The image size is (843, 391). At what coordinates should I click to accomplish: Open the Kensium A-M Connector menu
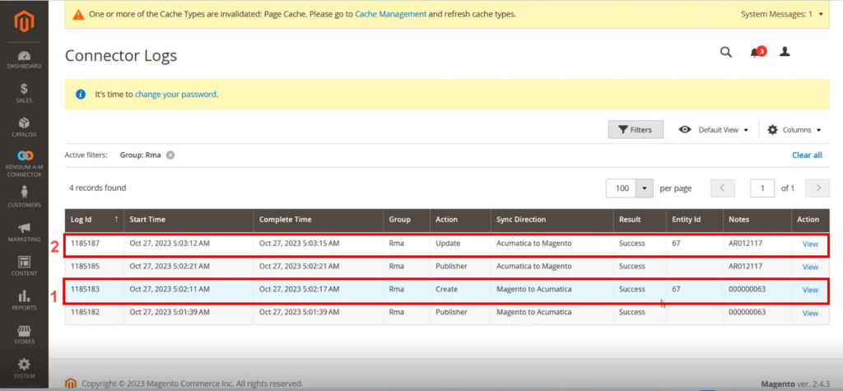click(x=24, y=164)
